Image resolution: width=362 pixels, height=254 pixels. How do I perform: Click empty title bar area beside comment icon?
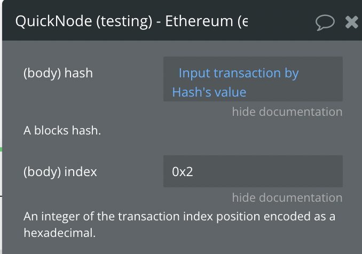(282, 22)
